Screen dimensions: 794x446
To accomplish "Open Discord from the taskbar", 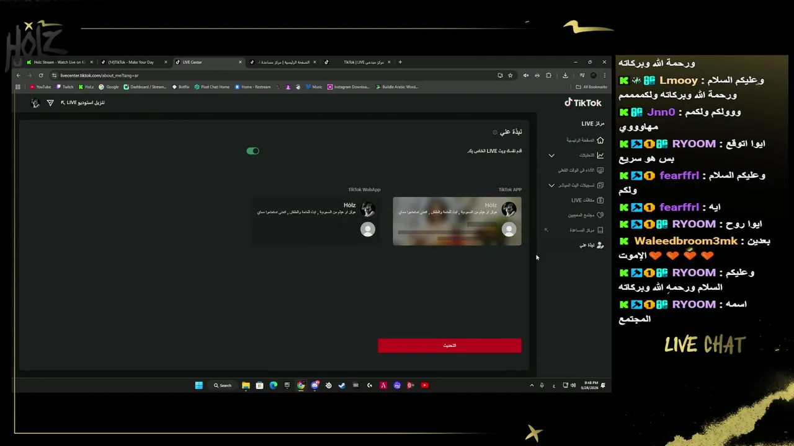I will [314, 385].
